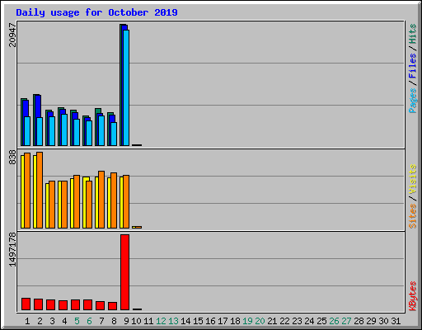422x330 pixels.
Task: Click day label 28 on the x-axis
Action: pyautogui.click(x=359, y=321)
